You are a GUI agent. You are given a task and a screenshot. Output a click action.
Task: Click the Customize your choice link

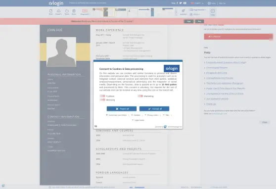(x=116, y=115)
